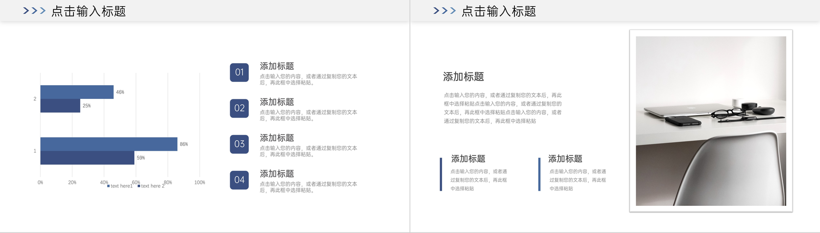Click the 03 numbered badge
The width and height of the screenshot is (820, 233).
click(239, 144)
